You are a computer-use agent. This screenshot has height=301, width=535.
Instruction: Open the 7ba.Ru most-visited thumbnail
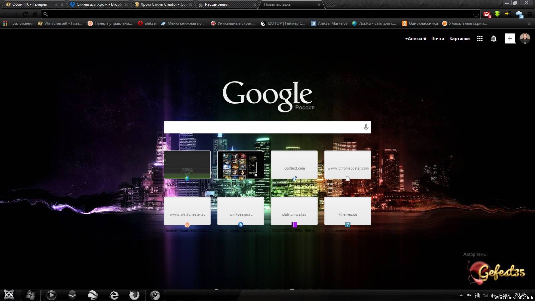187,165
